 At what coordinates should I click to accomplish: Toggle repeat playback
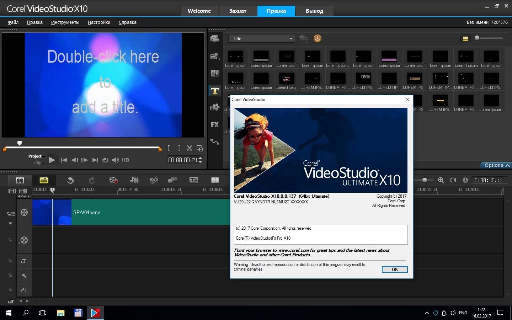pos(105,160)
